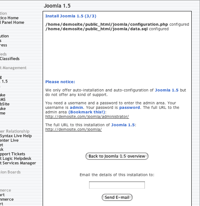
Task: Click the Send E-mail button
Action: tap(117, 197)
